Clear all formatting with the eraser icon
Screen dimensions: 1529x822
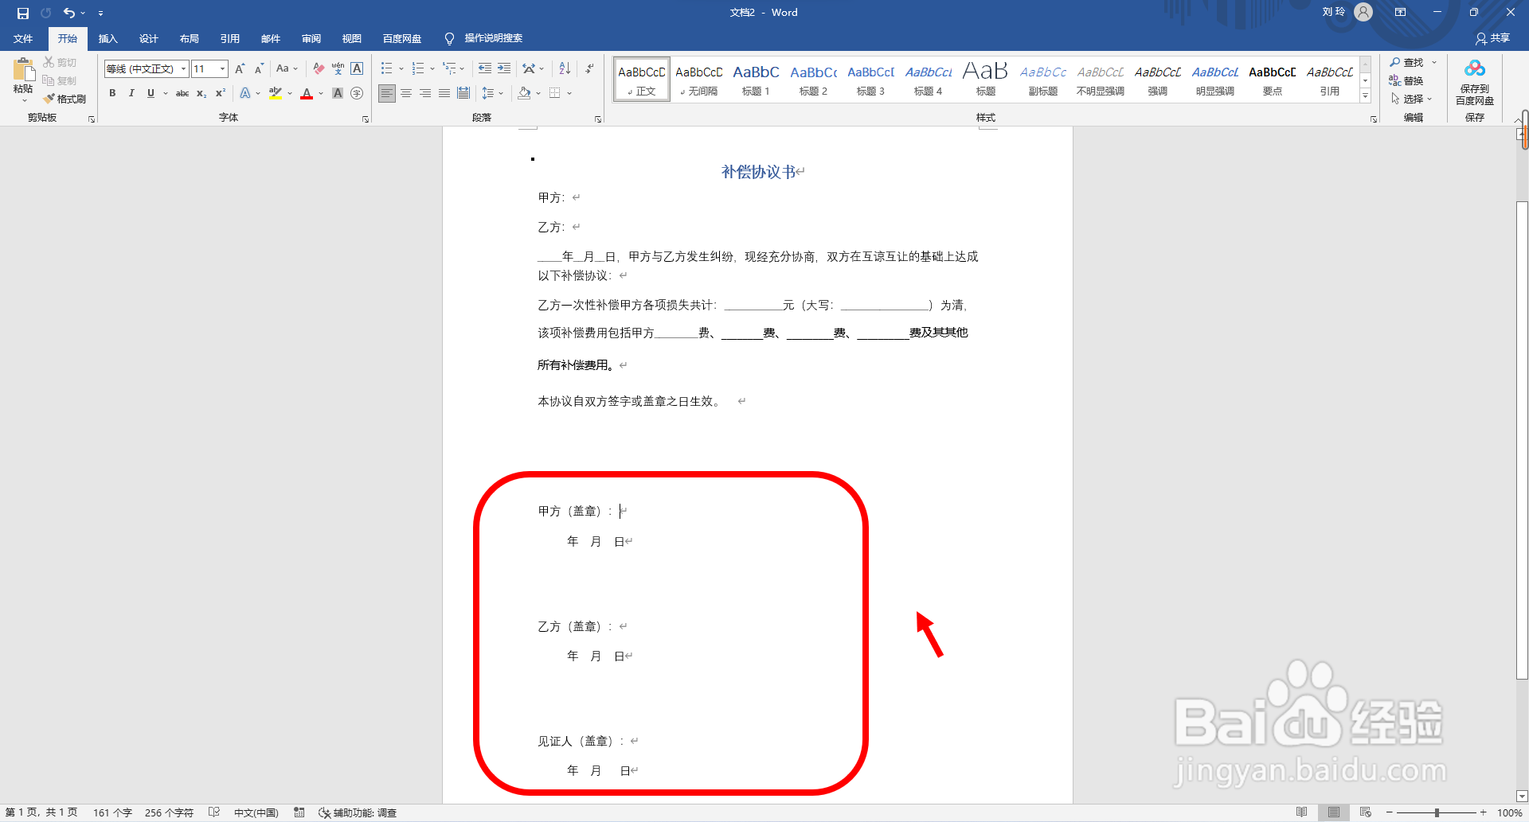(319, 69)
